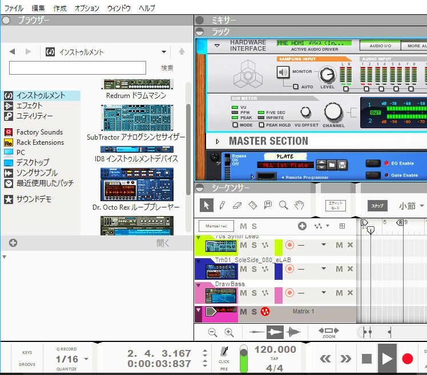Click the 開く open button
427x375 pixels.
[163, 243]
